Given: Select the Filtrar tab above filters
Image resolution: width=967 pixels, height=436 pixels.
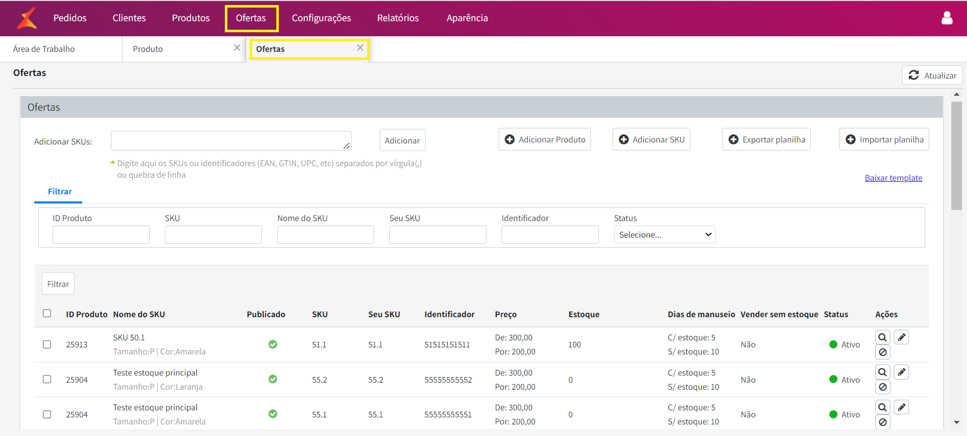Looking at the screenshot, I should (x=59, y=192).
